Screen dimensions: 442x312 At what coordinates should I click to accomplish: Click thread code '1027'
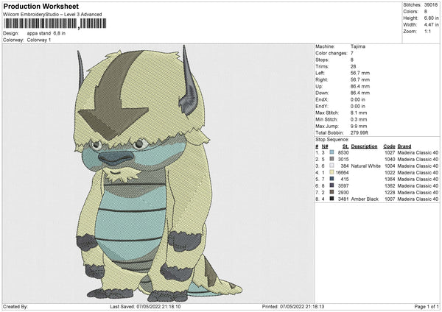point(390,152)
